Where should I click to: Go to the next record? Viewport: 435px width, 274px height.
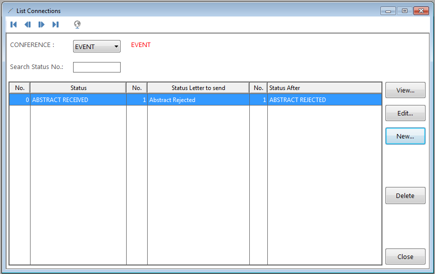pos(42,24)
